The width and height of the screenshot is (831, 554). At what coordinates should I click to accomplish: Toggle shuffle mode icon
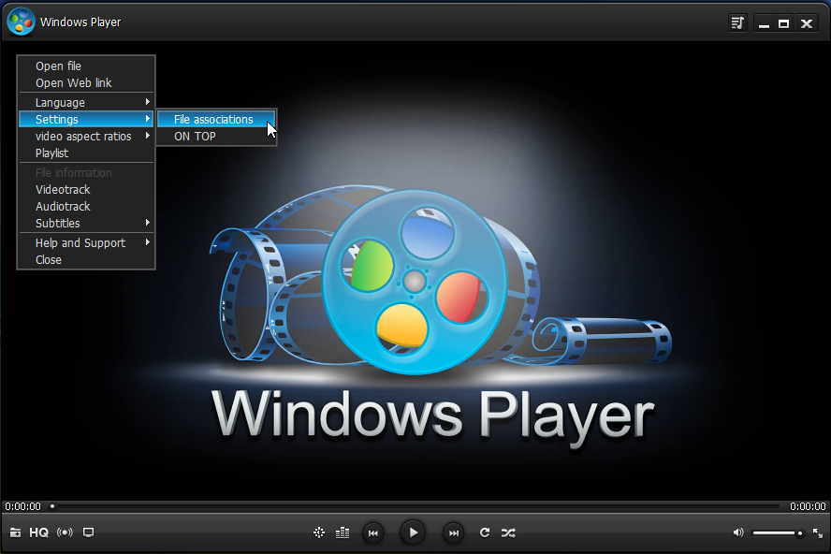[x=508, y=532]
